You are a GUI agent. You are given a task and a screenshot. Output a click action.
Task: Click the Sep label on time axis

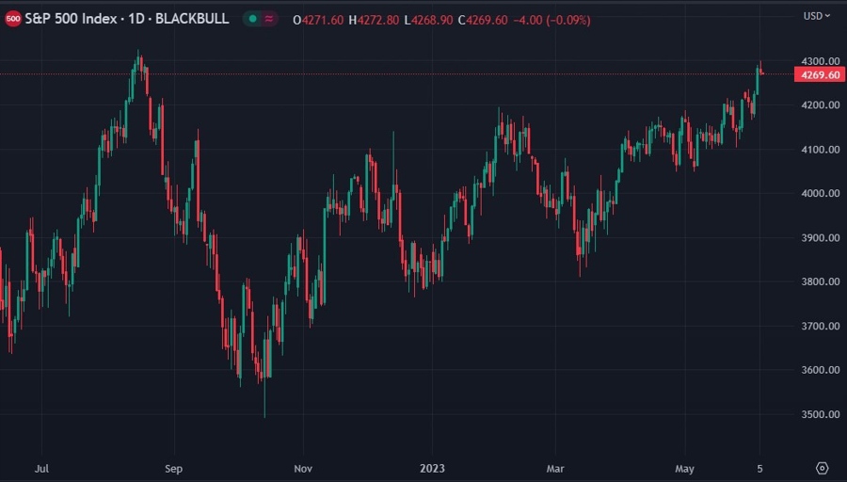[x=173, y=469]
